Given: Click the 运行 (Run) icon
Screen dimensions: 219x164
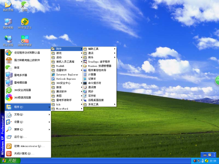Looking at the screenshot, I should pyautogui.click(x=9, y=137).
